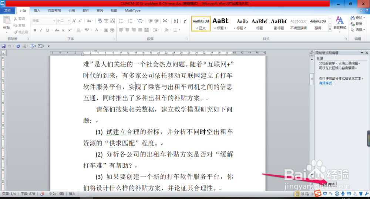Click the Shrink Font icon

80,21
